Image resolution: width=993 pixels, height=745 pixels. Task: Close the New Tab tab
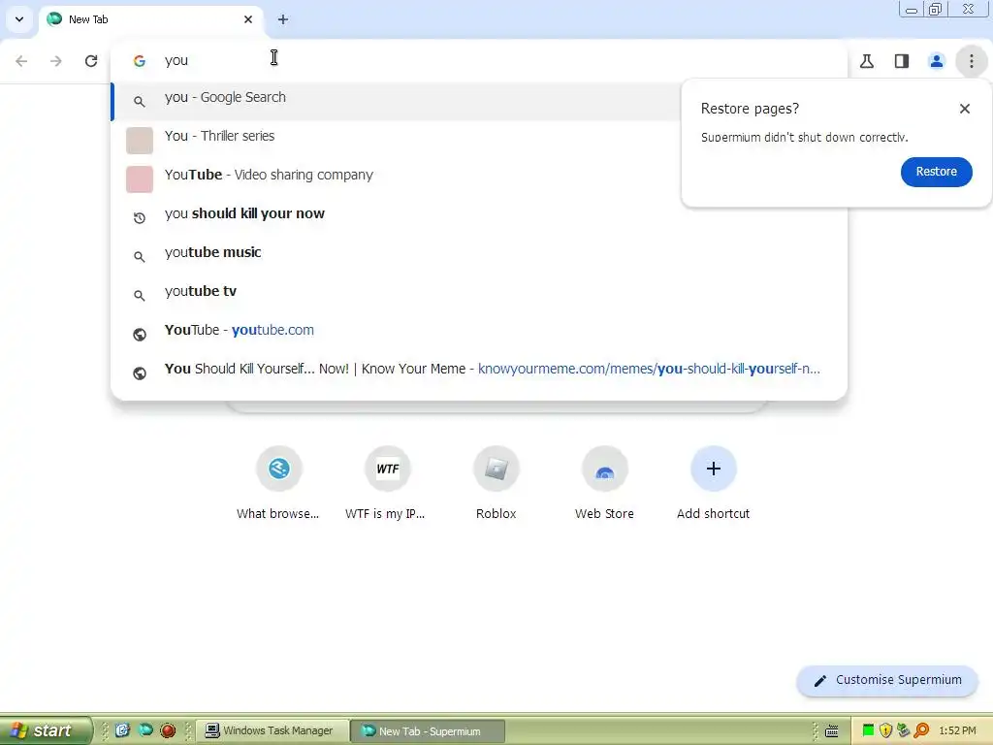click(x=248, y=19)
